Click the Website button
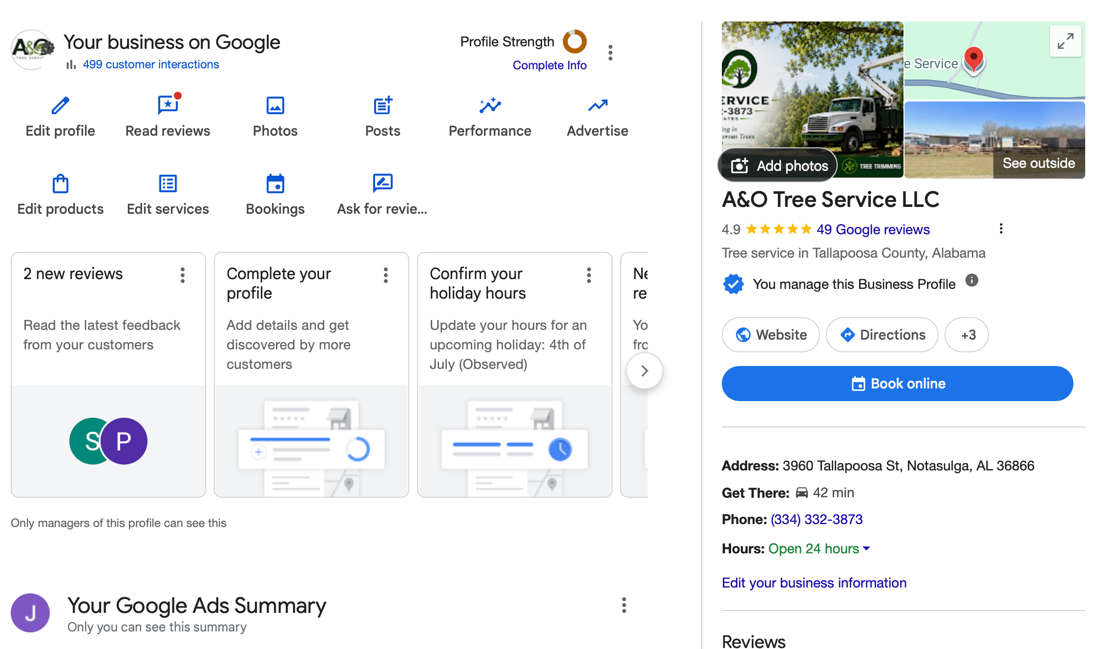Image resolution: width=1093 pixels, height=649 pixels. tap(771, 335)
